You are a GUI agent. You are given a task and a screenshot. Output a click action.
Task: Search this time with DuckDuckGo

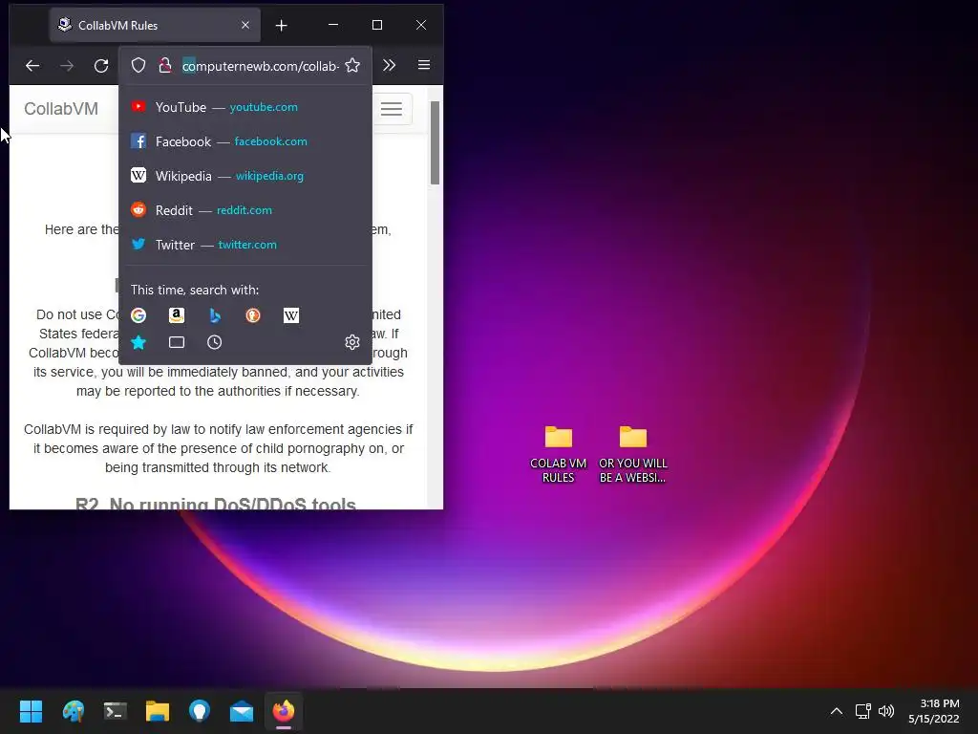pyautogui.click(x=252, y=315)
